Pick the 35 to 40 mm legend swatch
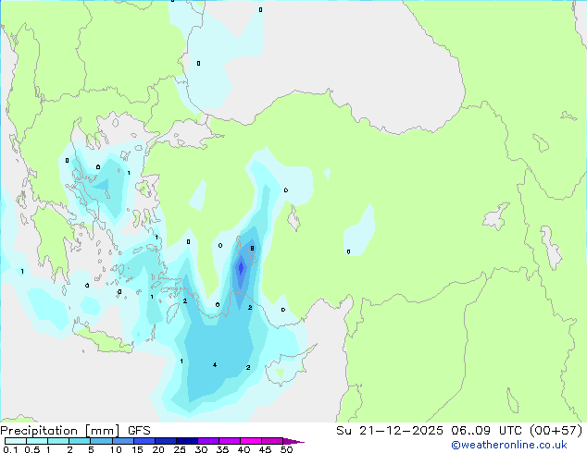Image resolution: width=587 pixels, height=453 pixels. click(229, 441)
